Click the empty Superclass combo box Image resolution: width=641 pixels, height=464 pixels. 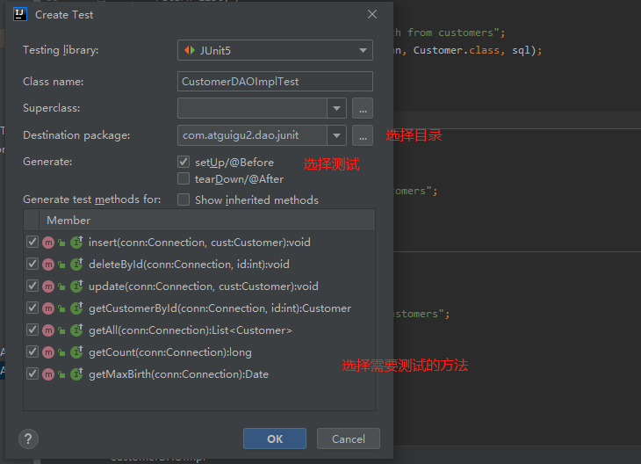coord(252,108)
